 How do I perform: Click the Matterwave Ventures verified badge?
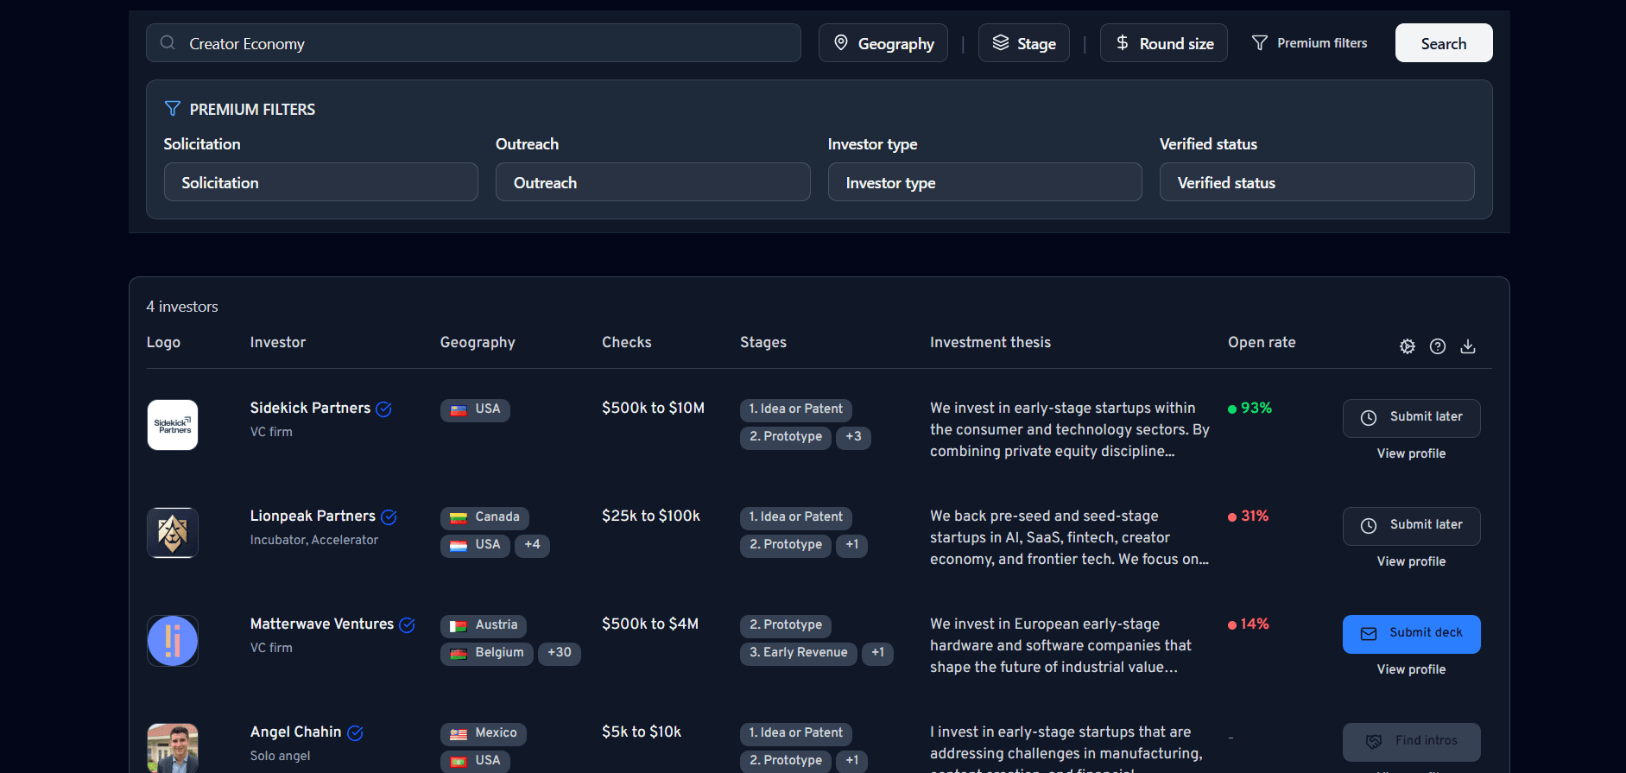[408, 625]
